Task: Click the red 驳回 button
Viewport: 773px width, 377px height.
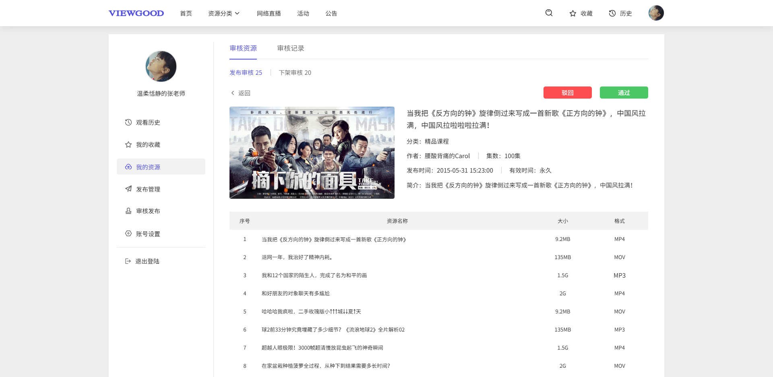Action: pyautogui.click(x=568, y=93)
